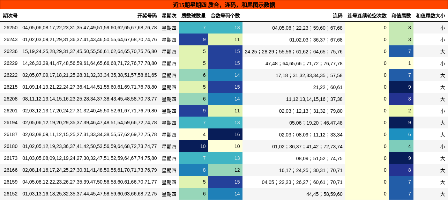Click 轮空次数 0 in row 26173

coord(367,158)
